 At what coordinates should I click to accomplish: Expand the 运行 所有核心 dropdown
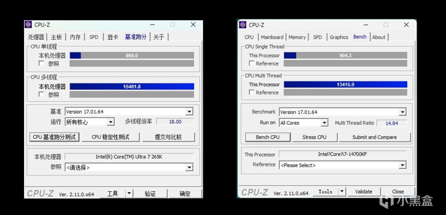110,122
